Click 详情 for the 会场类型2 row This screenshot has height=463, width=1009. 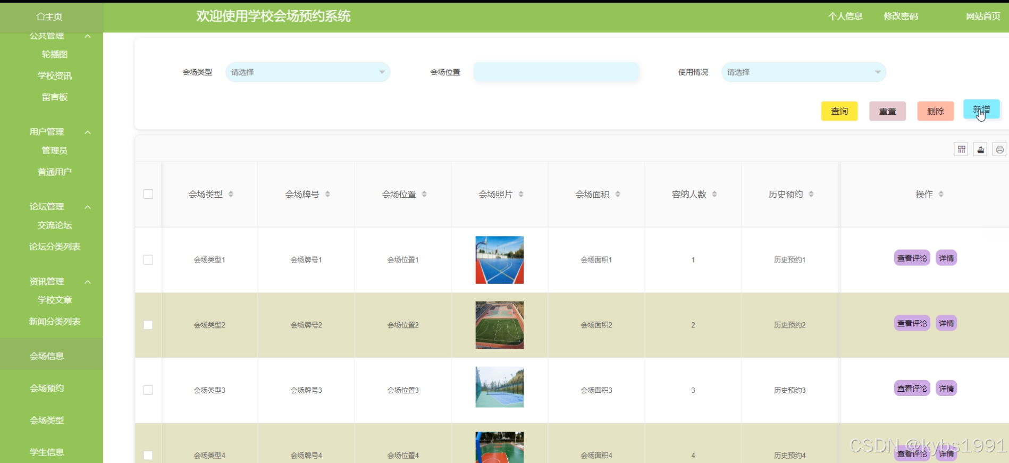click(946, 323)
